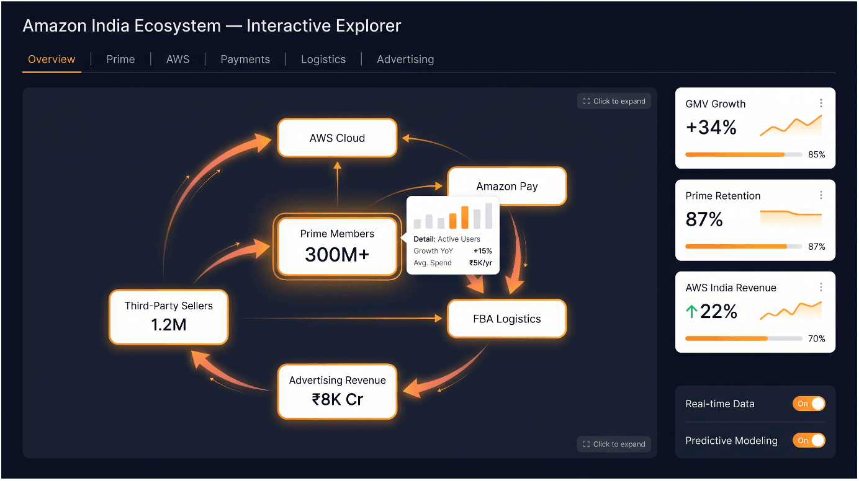The image size is (859, 481).
Task: Click the GMV Growth sparkline chart
Action: [791, 126]
